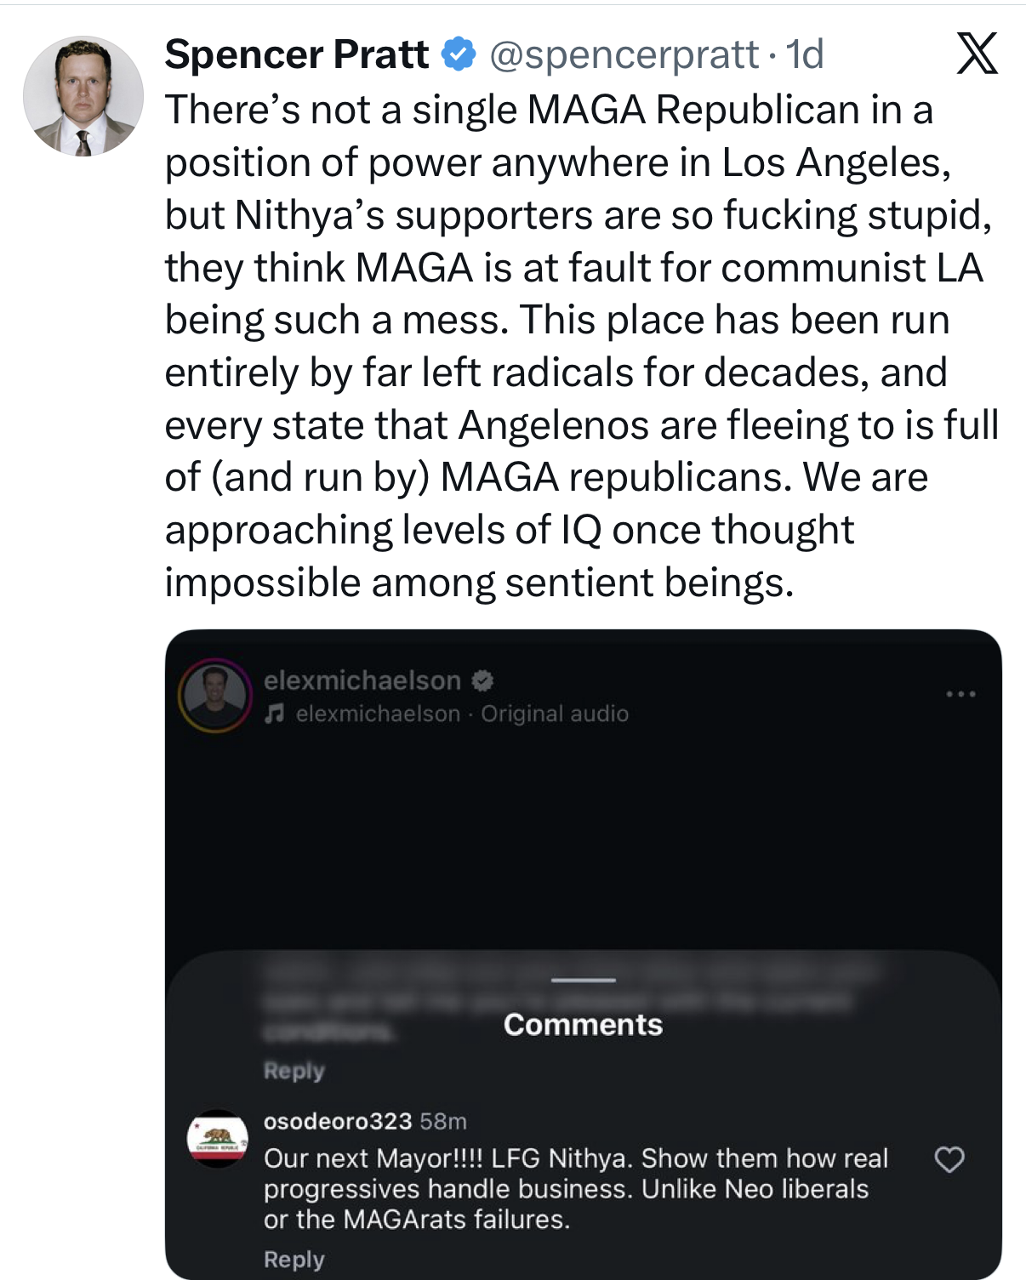Open elexmichaelson's story-ring avatar
Screen dimensions: 1026x1280
point(215,695)
